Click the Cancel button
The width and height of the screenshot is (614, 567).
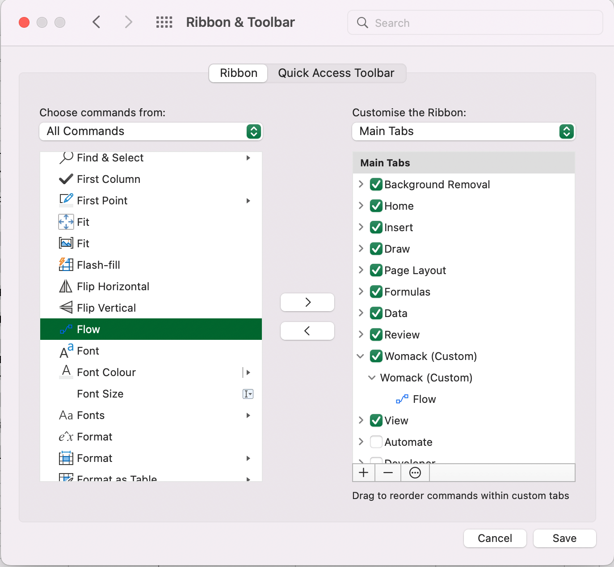495,538
